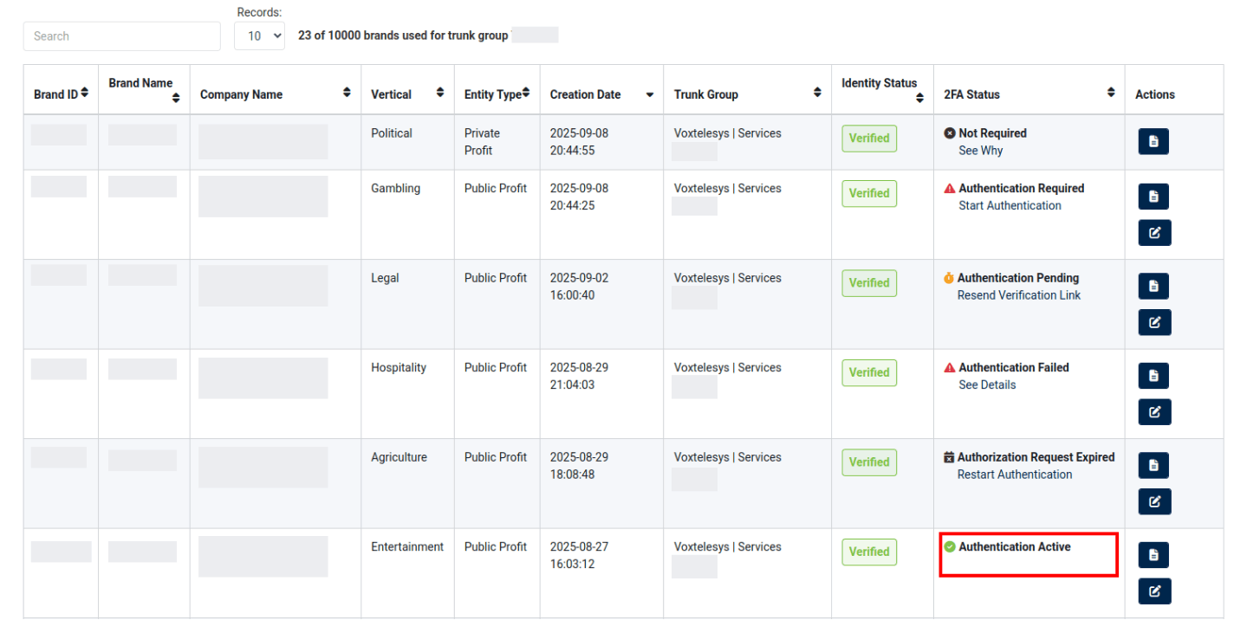Sort by Trunk Group column header
Image resolution: width=1234 pixels, height=620 pixels.
745,94
